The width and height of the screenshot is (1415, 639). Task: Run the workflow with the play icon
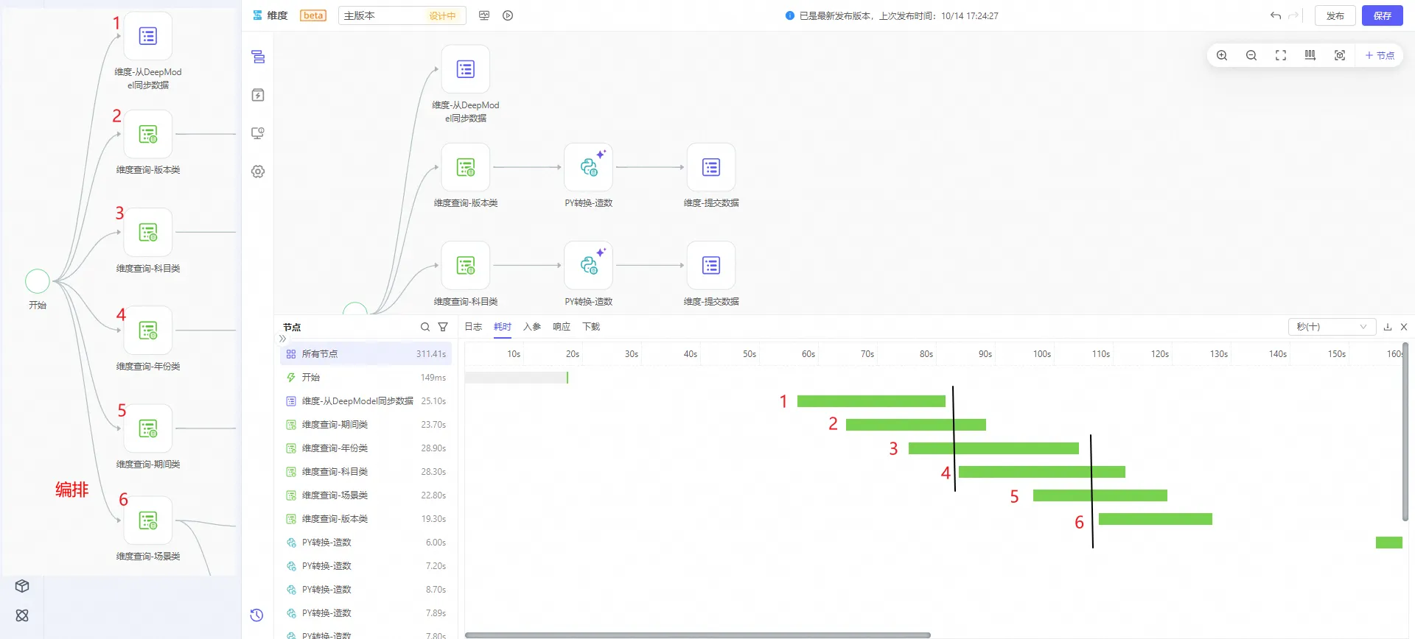click(x=508, y=15)
